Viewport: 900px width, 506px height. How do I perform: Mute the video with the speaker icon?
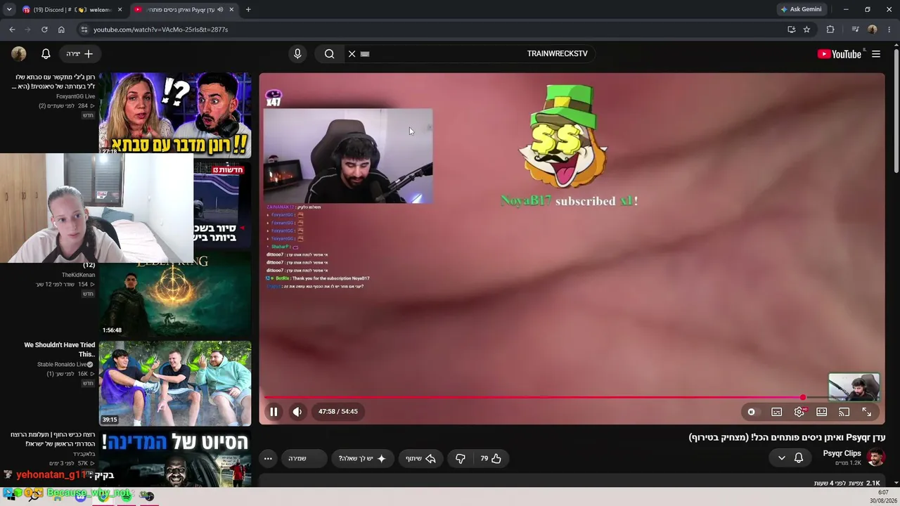[297, 412]
